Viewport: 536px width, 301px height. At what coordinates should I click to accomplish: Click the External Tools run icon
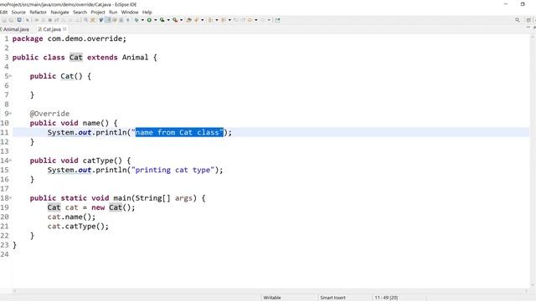[175, 20]
